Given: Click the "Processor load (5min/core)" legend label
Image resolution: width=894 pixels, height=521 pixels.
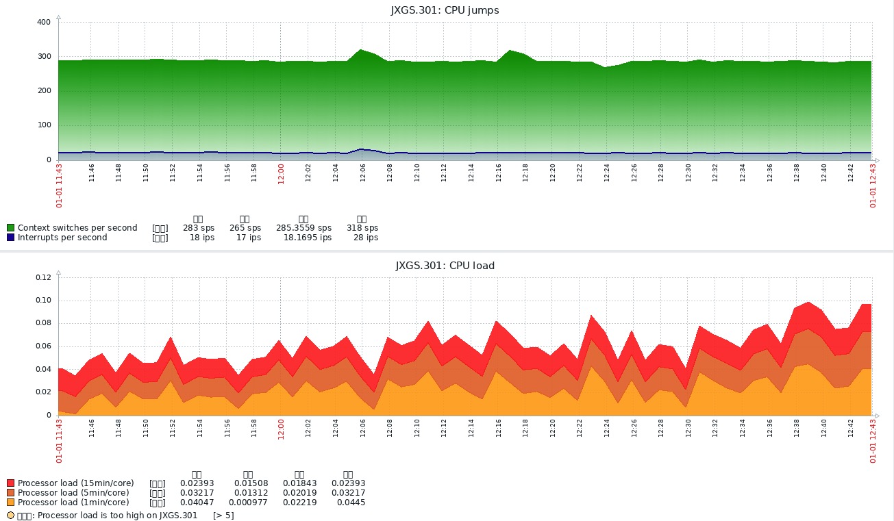Looking at the screenshot, I should coord(73,493).
